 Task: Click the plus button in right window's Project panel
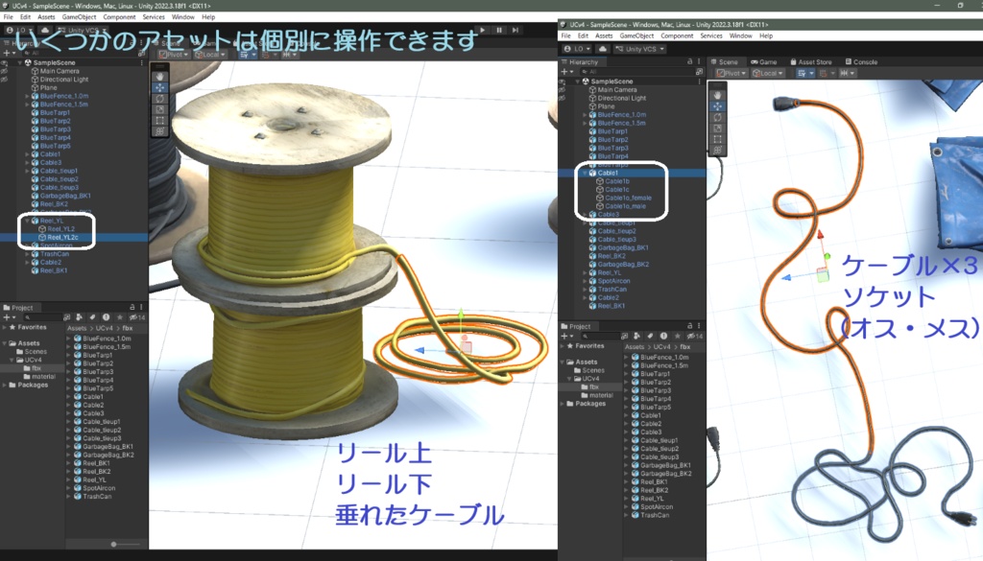click(566, 337)
